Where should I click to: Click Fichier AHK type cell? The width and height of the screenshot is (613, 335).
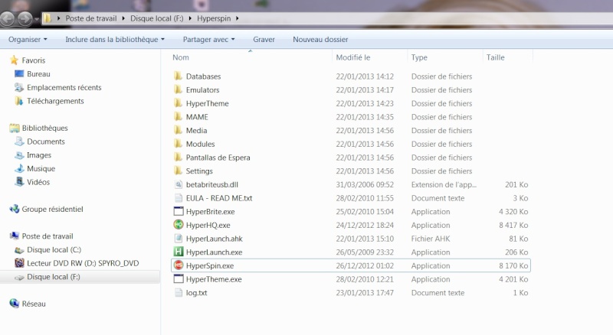click(431, 239)
